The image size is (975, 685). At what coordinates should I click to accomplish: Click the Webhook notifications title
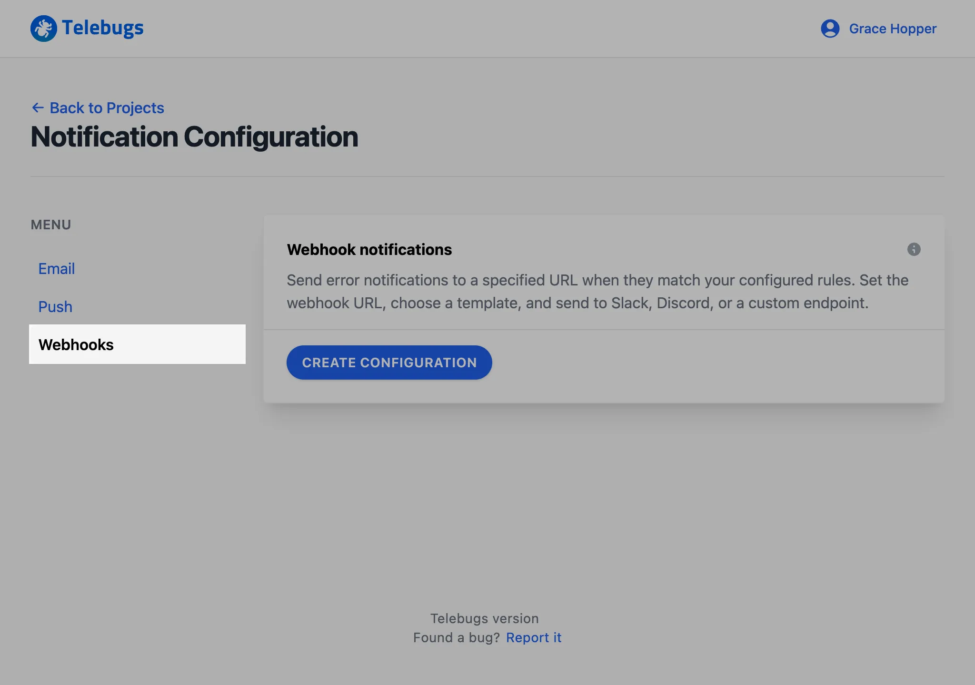pos(369,250)
